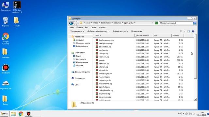Click the mods breadcrumb in address bar
This screenshot has height=117, width=209.
pyautogui.click(x=95, y=23)
